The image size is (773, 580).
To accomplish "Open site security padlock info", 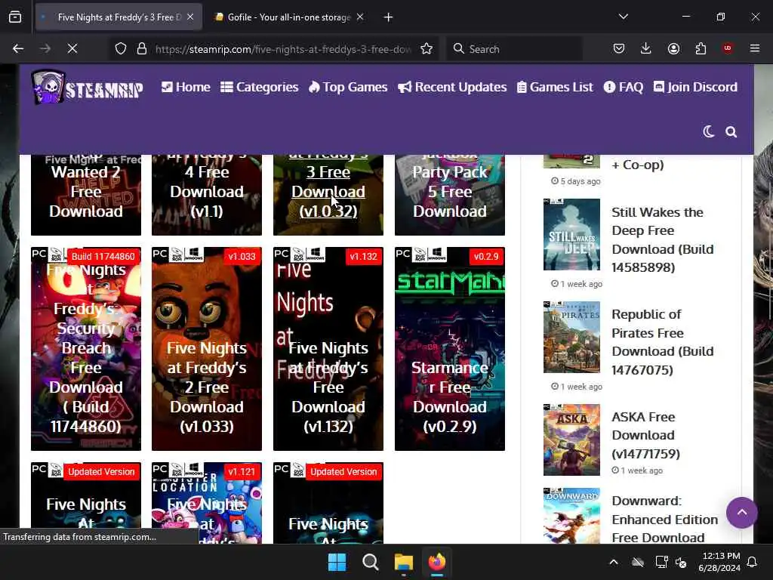I will 142,48.
